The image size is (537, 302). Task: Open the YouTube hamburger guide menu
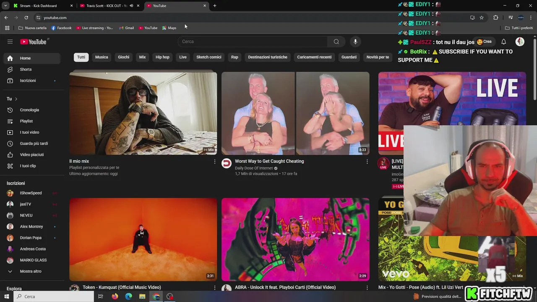click(x=10, y=42)
